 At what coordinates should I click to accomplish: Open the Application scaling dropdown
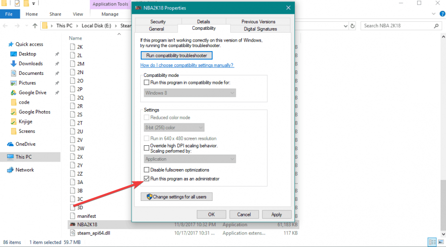coord(190,159)
